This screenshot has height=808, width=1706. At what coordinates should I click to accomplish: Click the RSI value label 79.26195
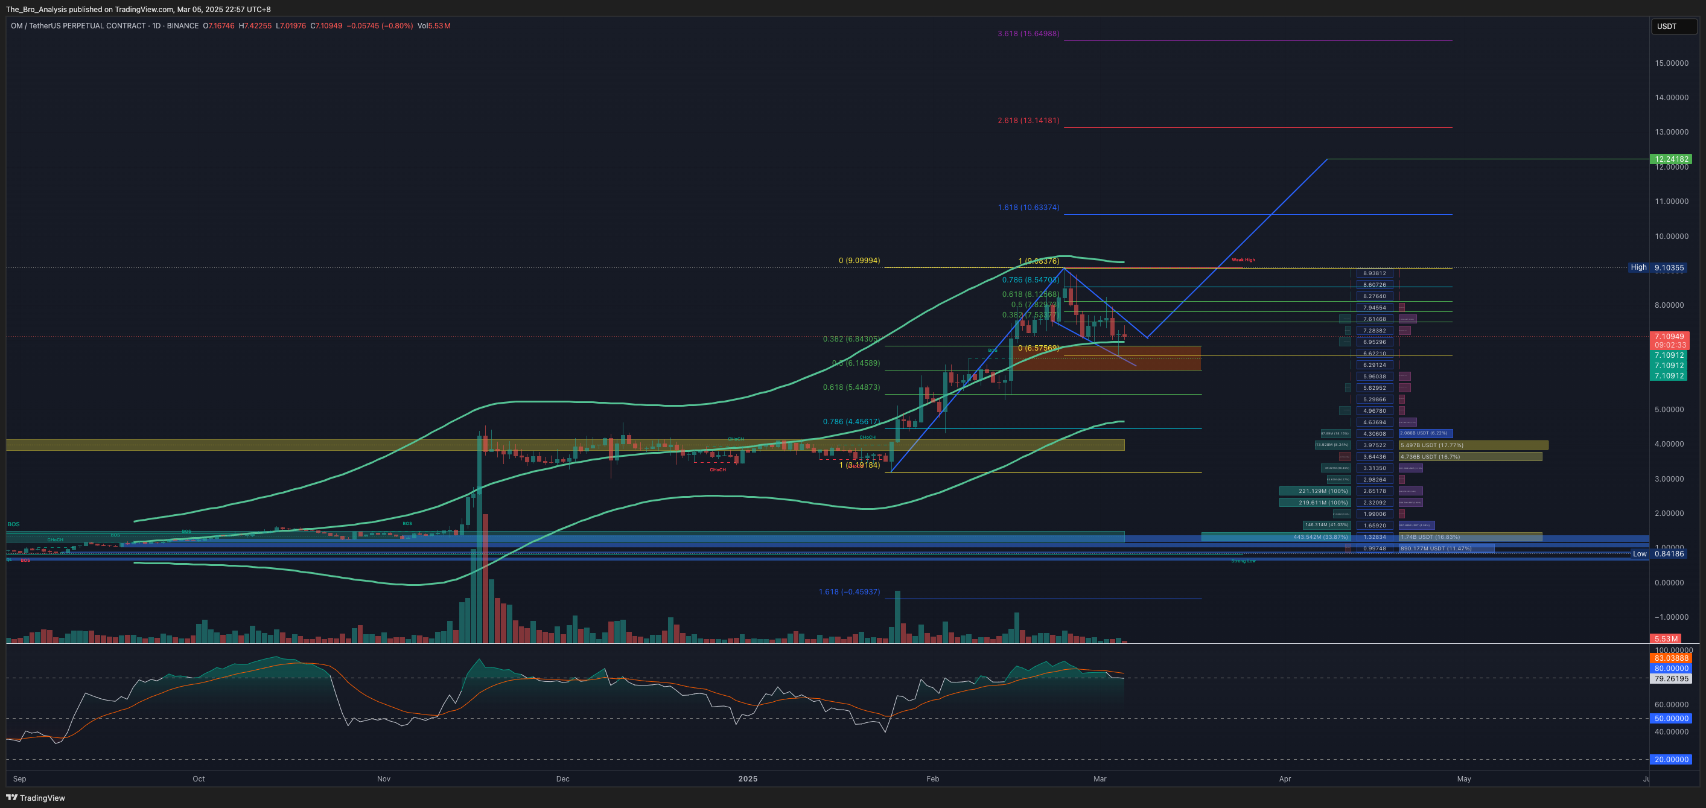click(x=1672, y=679)
